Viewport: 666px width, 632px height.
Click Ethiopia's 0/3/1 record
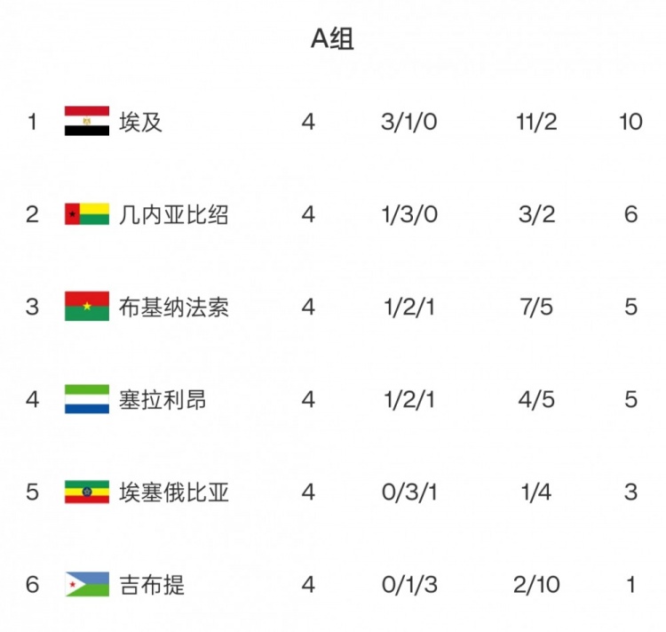(409, 492)
